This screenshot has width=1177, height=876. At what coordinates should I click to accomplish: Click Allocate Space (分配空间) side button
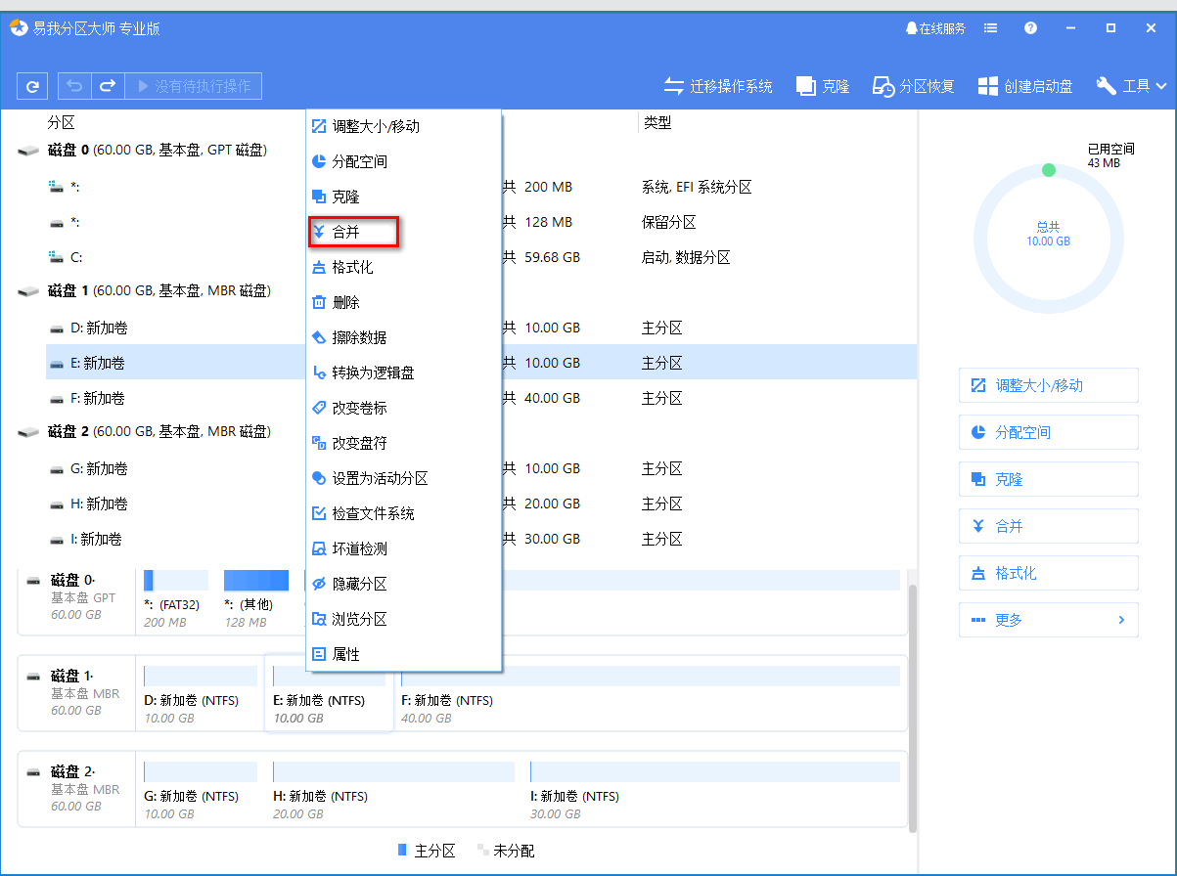click(x=1048, y=432)
